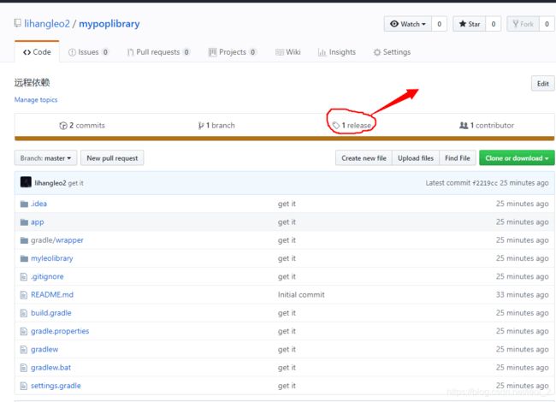Open the latest commit f2219cc
Image resolution: width=556 pixels, height=402 pixels.
[485, 183]
